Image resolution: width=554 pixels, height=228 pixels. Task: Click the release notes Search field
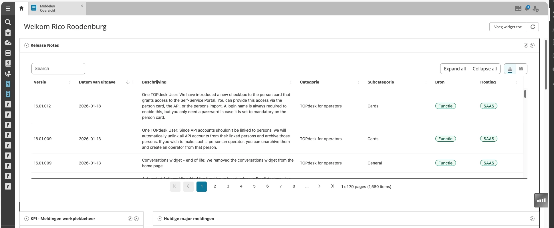(58, 69)
